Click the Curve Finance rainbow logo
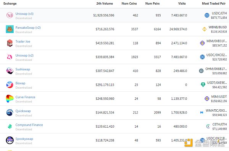Viewport: 229px width, 151px height. click(10, 99)
